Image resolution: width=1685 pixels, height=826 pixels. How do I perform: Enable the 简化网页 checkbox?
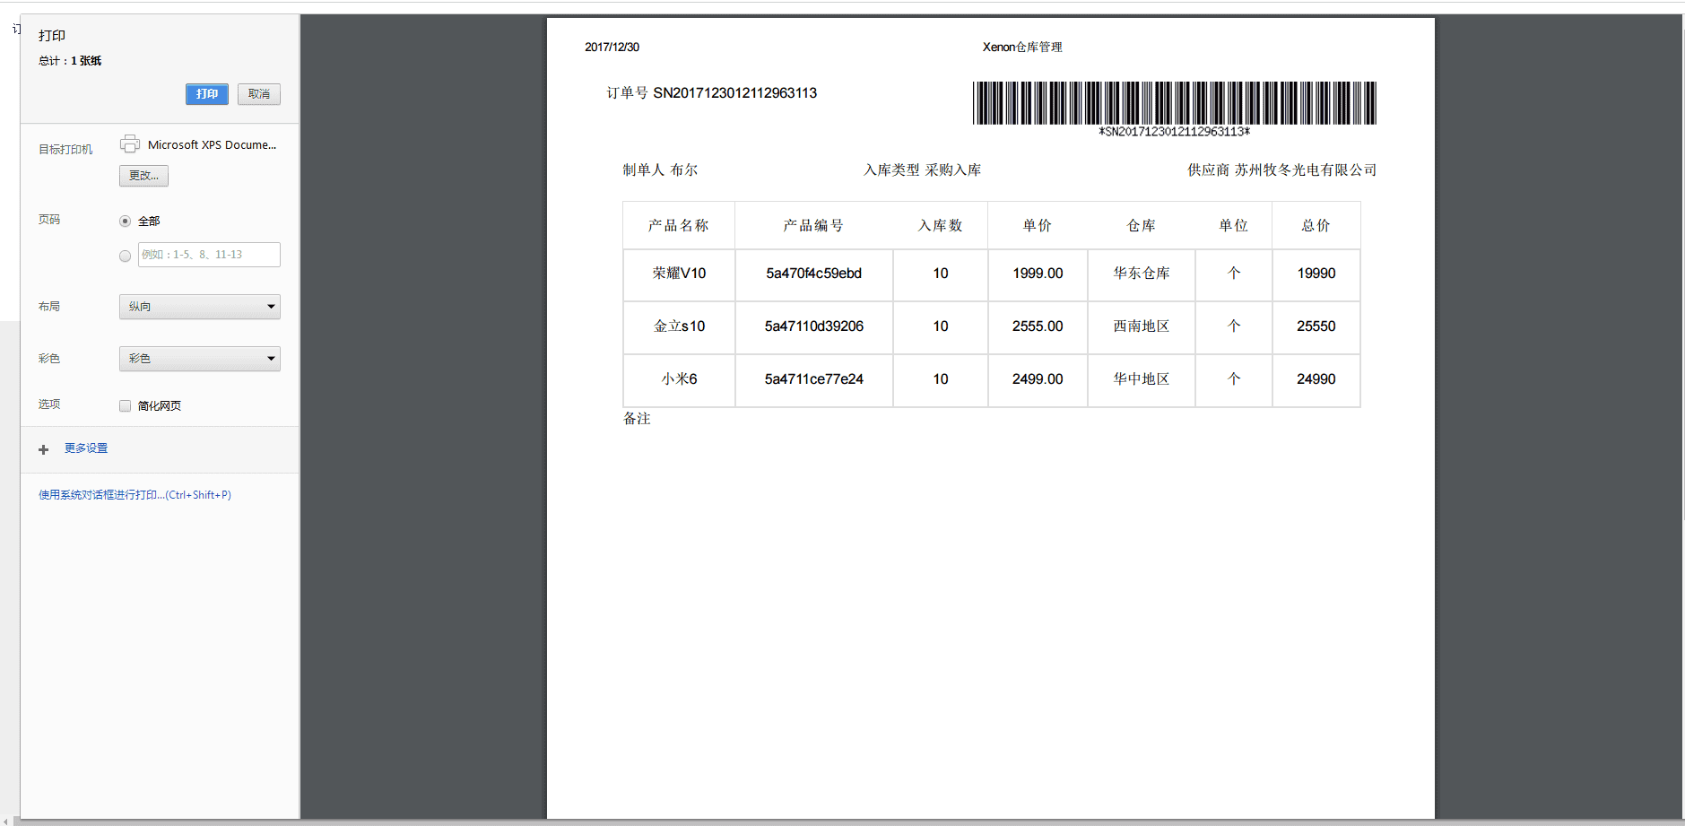[x=125, y=405]
